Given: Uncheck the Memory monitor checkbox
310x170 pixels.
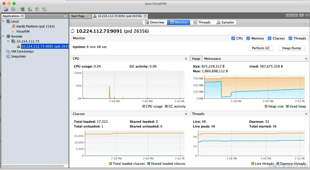Looking at the screenshot, I should click(x=248, y=38).
